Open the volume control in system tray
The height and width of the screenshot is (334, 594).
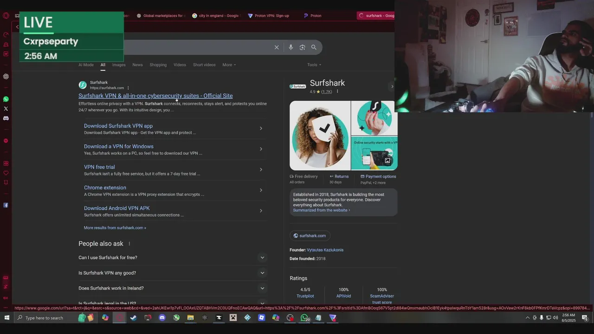tap(555, 318)
